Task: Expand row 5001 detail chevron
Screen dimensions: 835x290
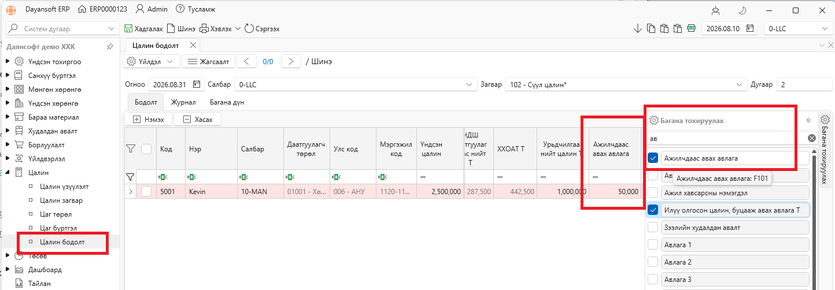Action: click(131, 191)
